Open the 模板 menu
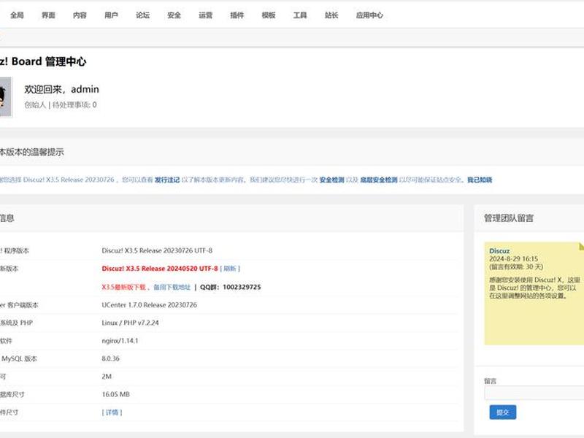This screenshot has width=584, height=438. pos(269,15)
